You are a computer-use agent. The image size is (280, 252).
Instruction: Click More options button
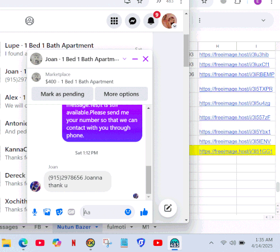point(122,94)
